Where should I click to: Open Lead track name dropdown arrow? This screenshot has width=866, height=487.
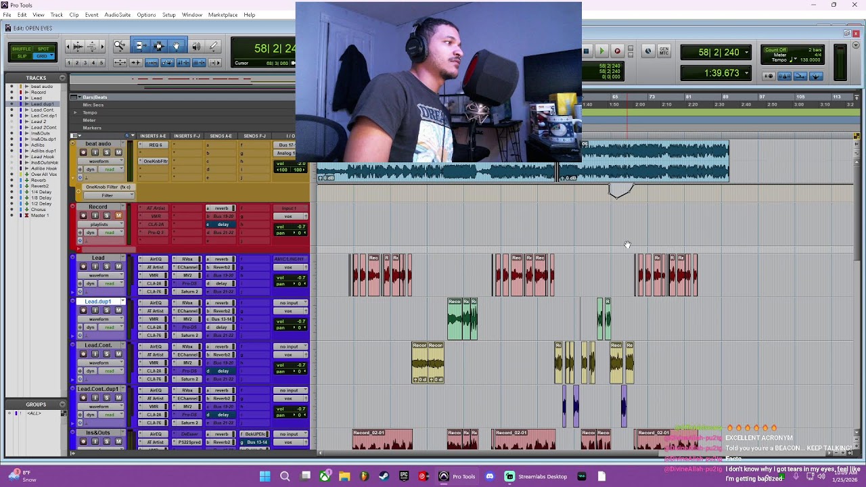click(122, 258)
